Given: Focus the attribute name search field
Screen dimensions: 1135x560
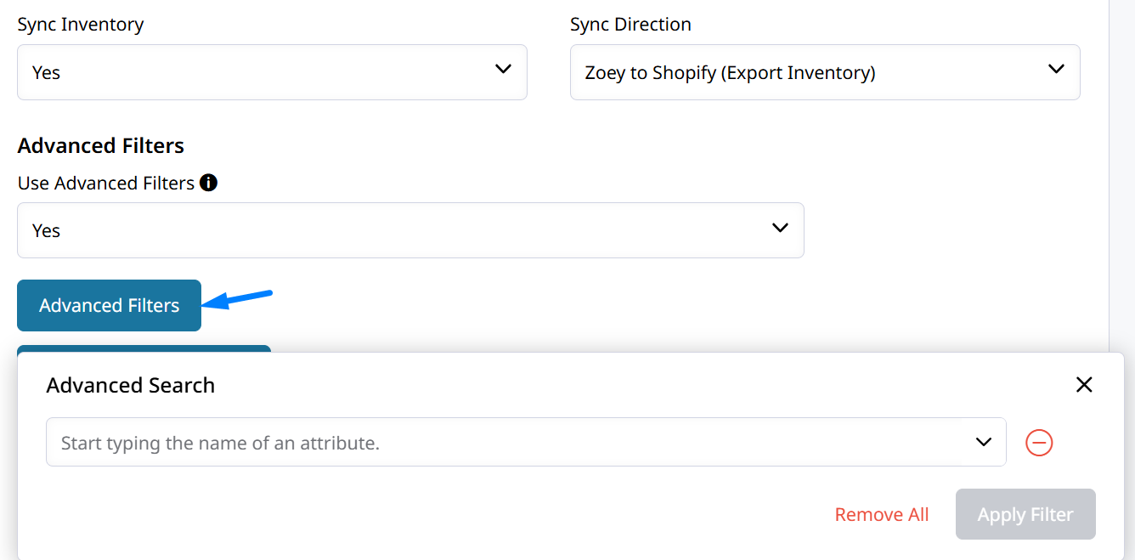Looking at the screenshot, I should 510,443.
